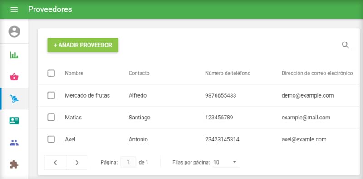
Task: Open the bar chart dashboard icon
Action: tap(14, 55)
